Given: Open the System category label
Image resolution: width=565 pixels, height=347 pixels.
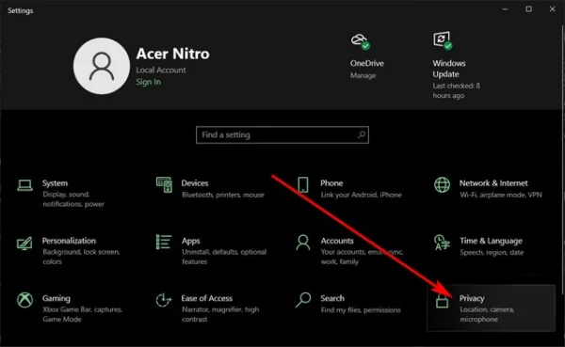Looking at the screenshot, I should [55, 183].
